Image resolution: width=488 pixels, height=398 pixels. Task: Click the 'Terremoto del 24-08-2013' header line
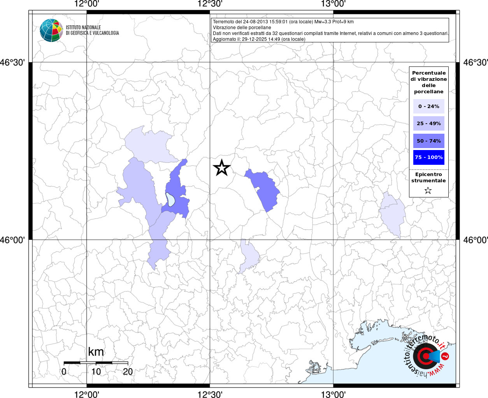(283, 22)
